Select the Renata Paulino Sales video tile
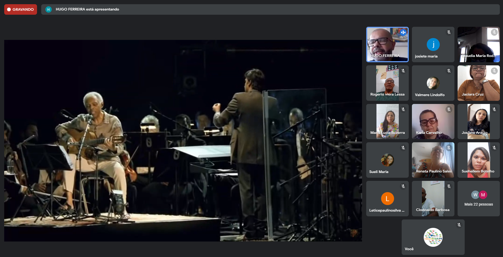 coord(433,160)
